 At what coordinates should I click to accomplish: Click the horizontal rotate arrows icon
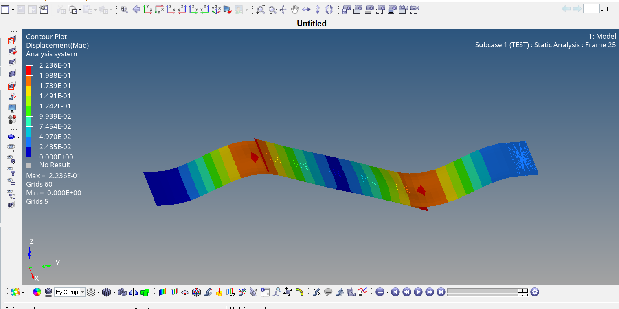(306, 9)
